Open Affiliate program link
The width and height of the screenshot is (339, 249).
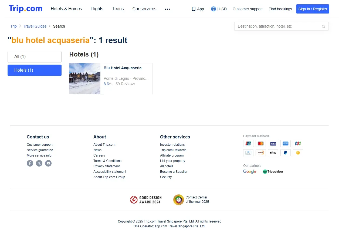[x=172, y=155]
